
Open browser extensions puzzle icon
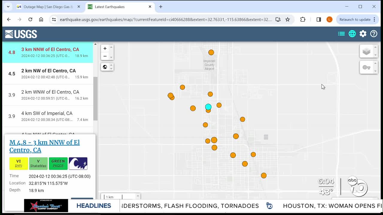click(303, 19)
